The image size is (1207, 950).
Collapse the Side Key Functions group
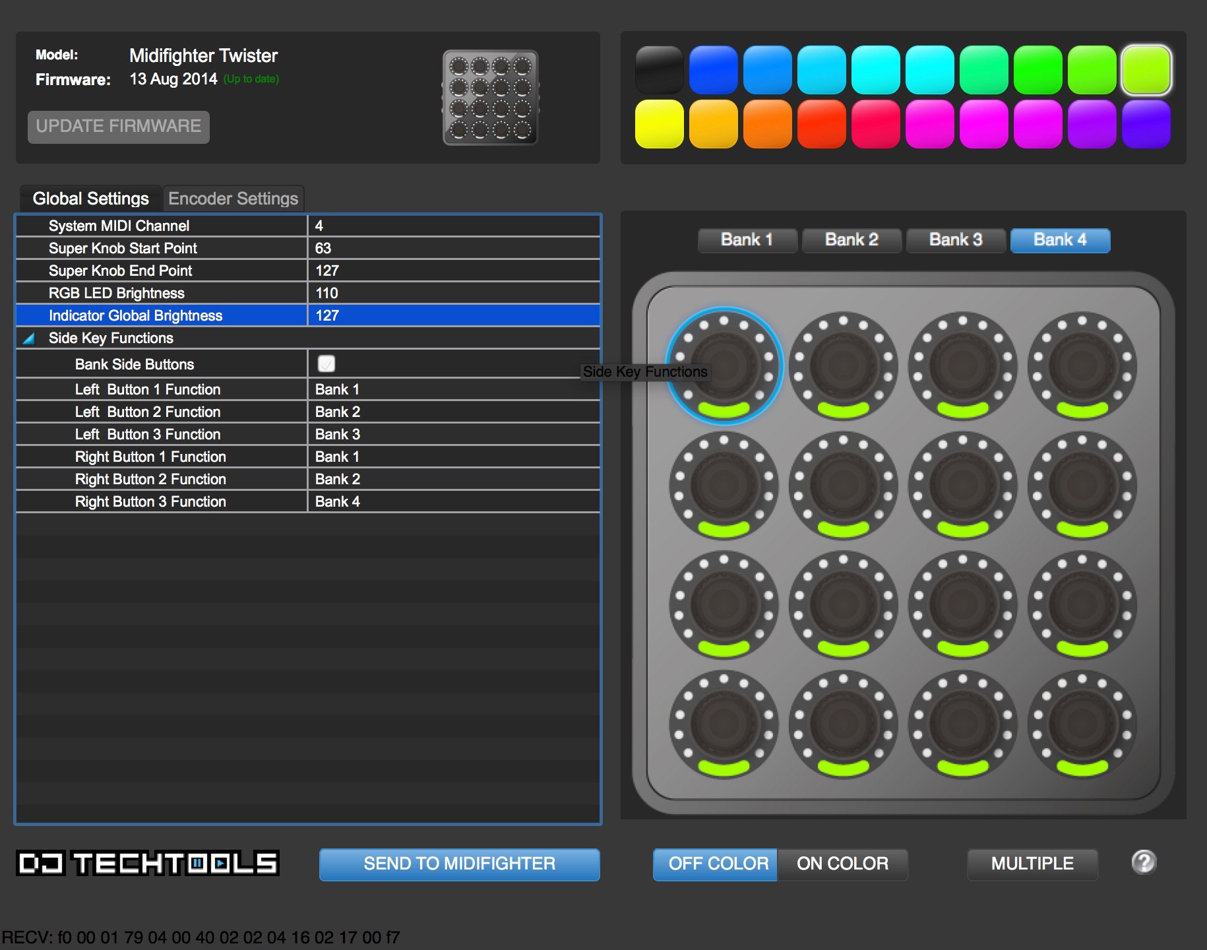[29, 338]
